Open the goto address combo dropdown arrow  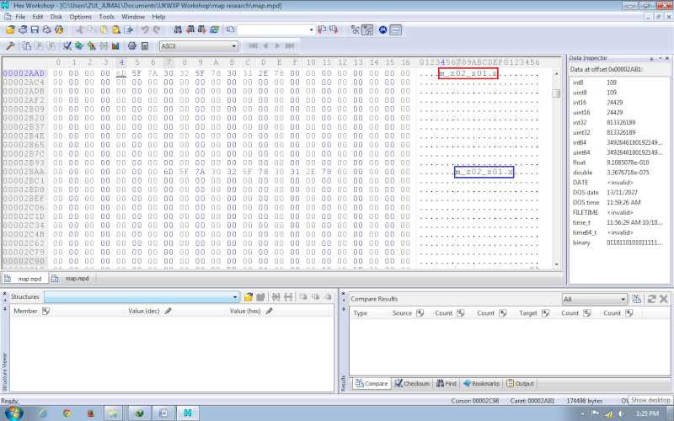point(312,29)
